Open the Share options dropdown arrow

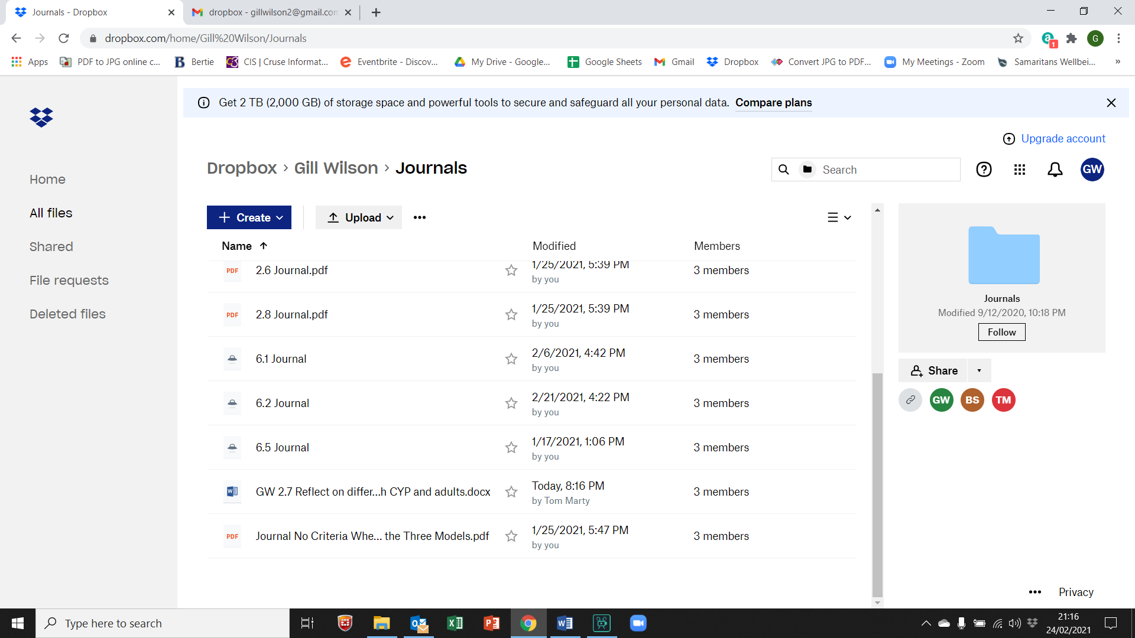tap(979, 370)
